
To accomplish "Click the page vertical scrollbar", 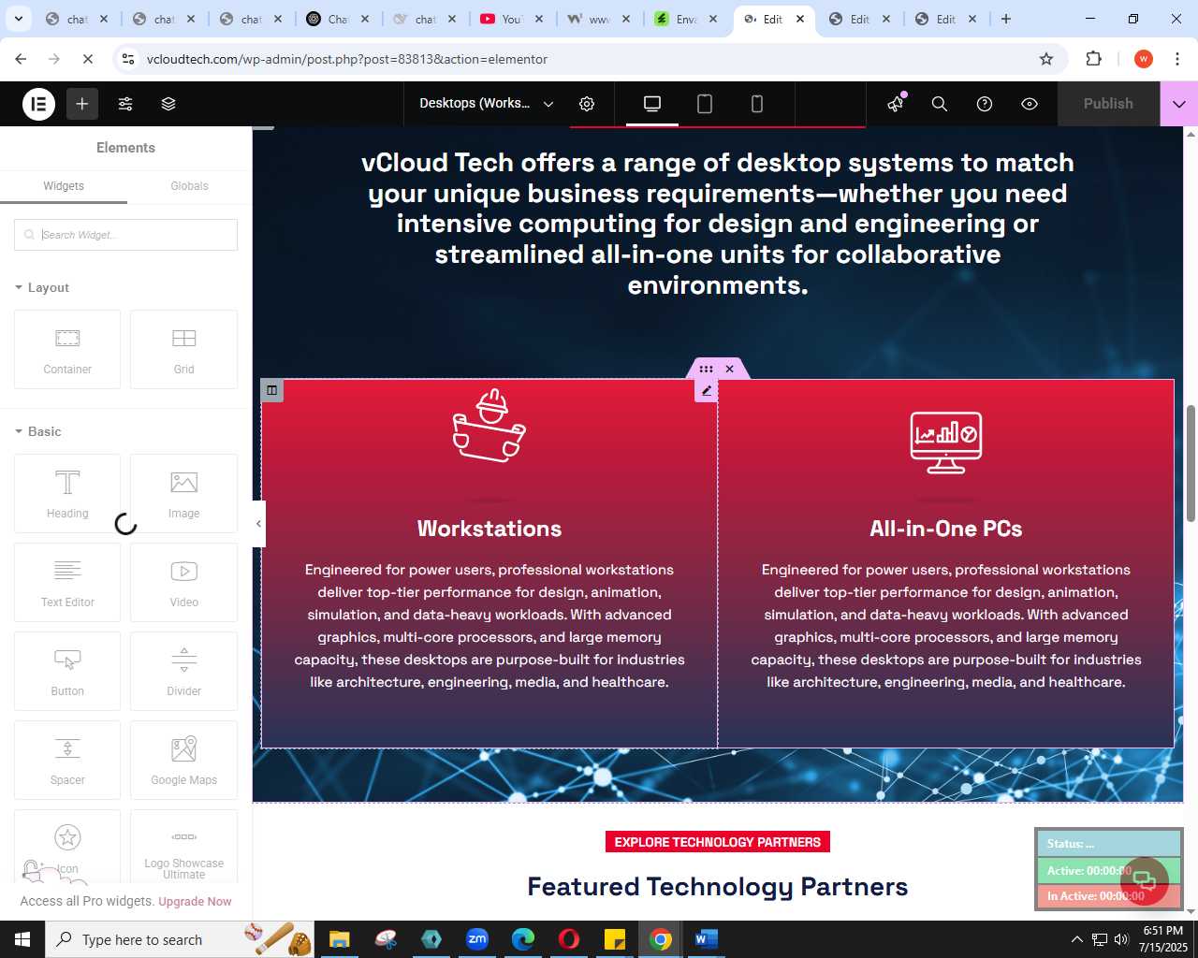I will [x=1191, y=465].
